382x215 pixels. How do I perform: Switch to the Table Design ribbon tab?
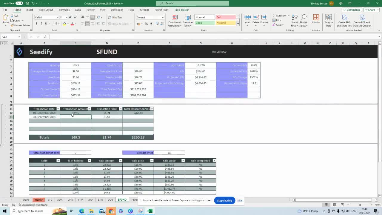pyautogui.click(x=181, y=10)
